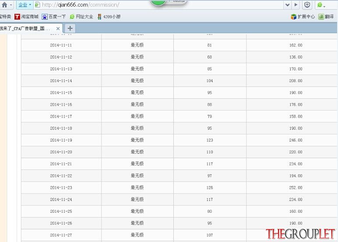Click the green browser engine icon

point(320,5)
